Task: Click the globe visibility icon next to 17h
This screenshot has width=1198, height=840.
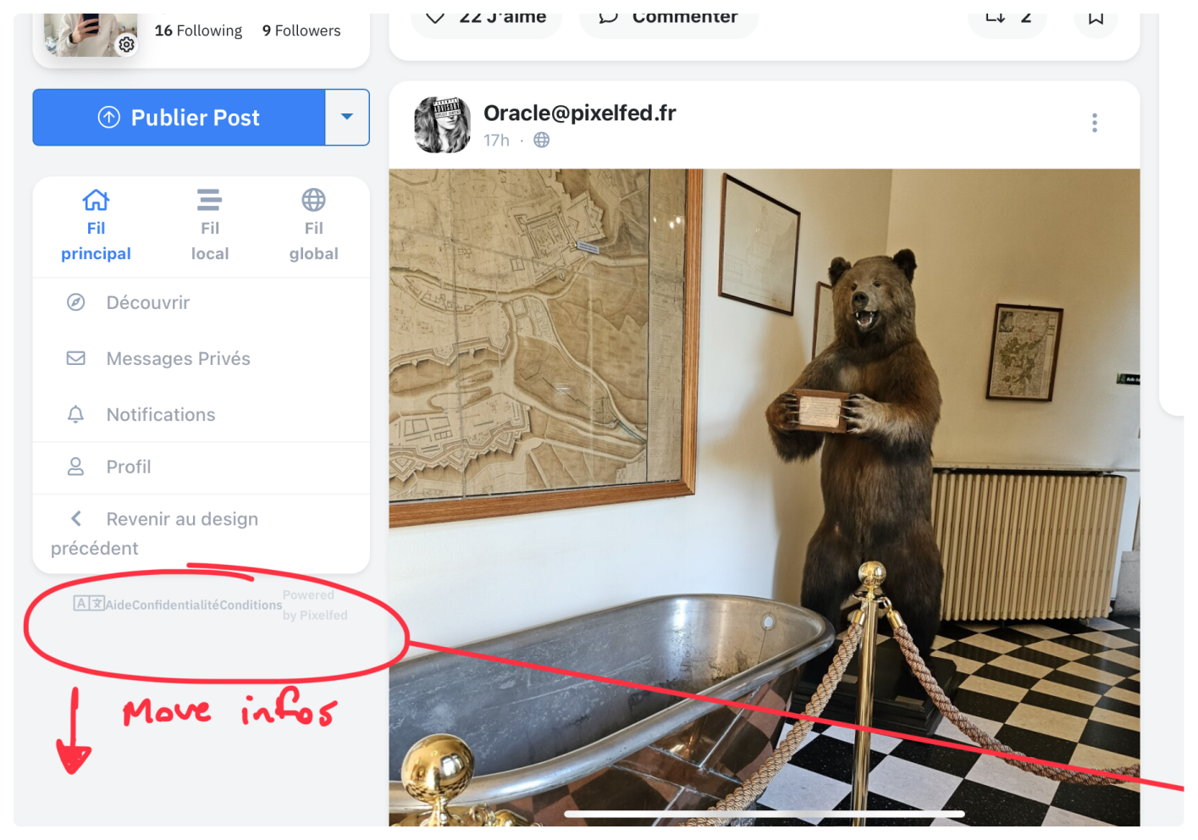Action: (542, 140)
